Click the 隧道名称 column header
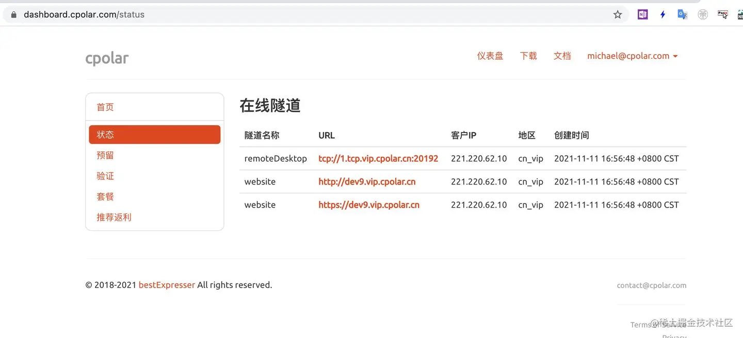Image resolution: width=743 pixels, height=338 pixels. pos(262,135)
